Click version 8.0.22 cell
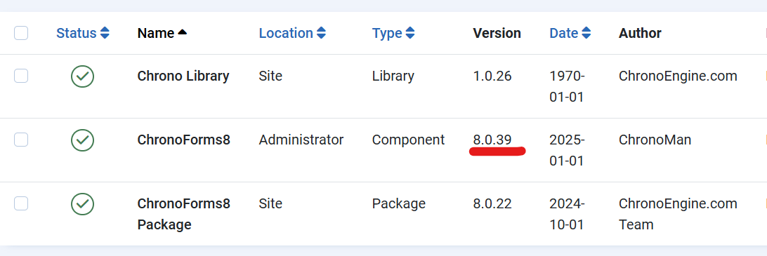Viewport: 767px width, 256px height. [492, 203]
